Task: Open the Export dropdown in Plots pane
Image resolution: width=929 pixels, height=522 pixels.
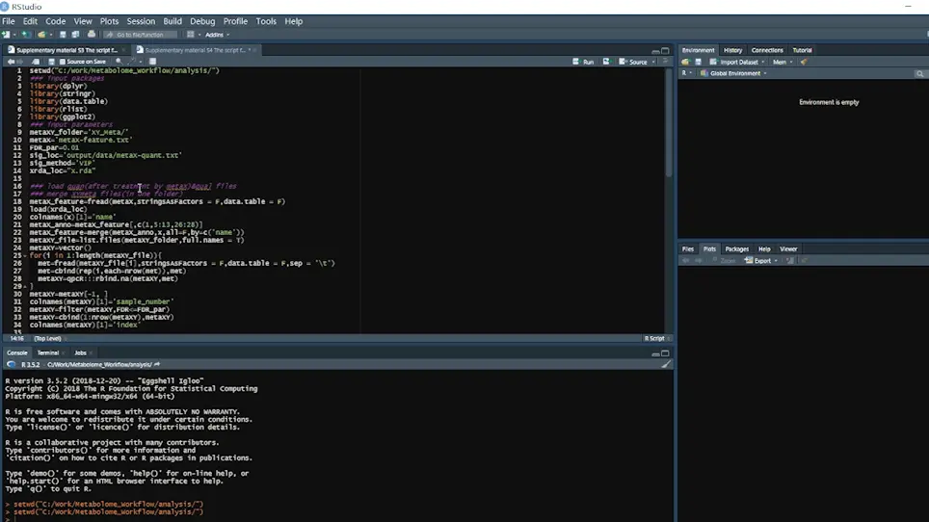Action: [761, 260]
